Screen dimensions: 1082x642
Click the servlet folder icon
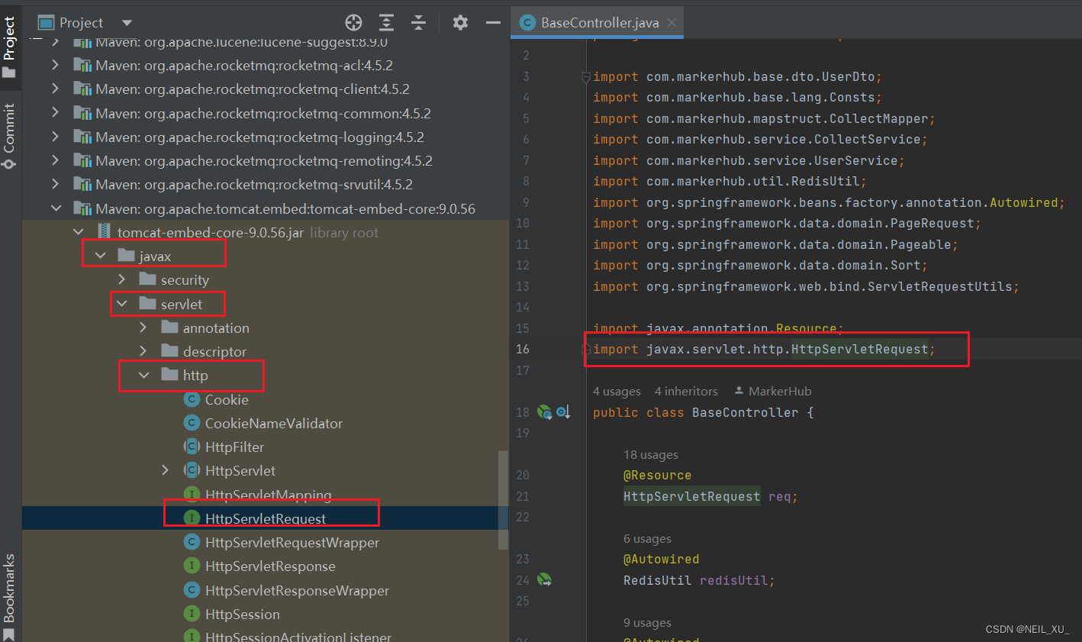(x=148, y=303)
